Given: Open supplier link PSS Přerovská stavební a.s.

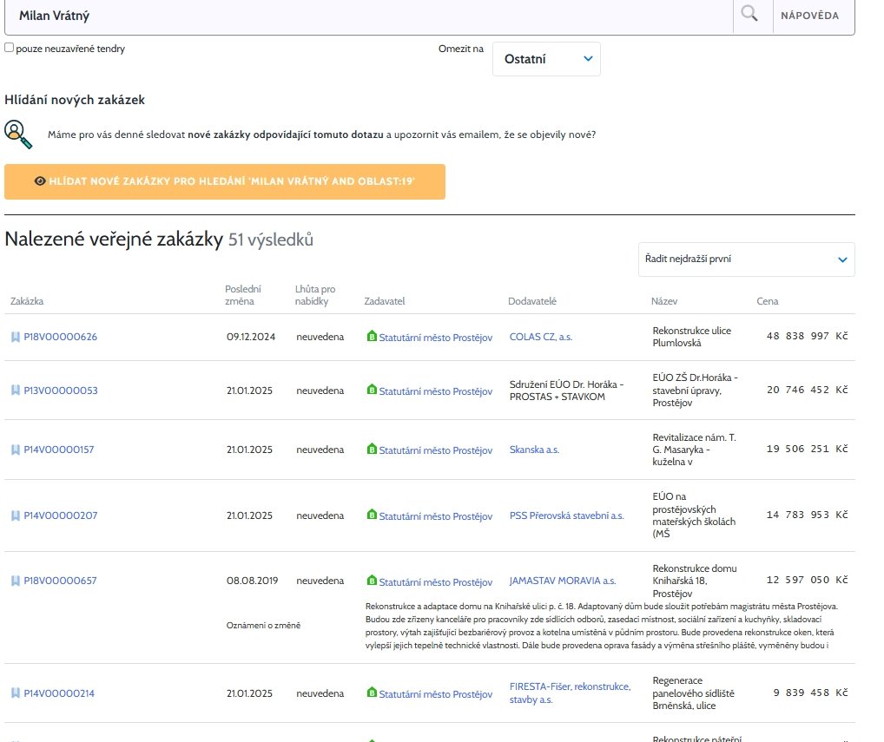Looking at the screenshot, I should pos(566,515).
